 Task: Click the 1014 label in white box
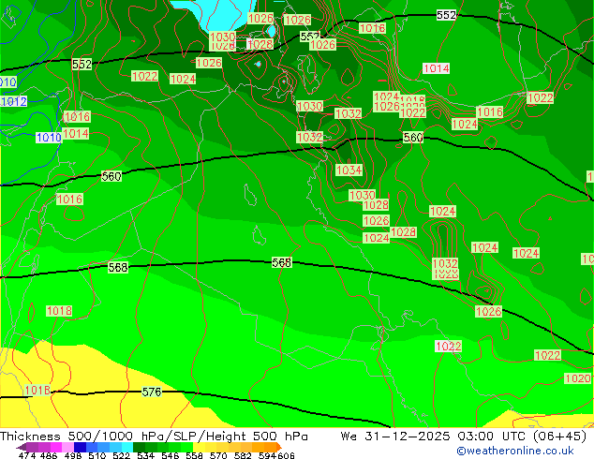point(436,68)
